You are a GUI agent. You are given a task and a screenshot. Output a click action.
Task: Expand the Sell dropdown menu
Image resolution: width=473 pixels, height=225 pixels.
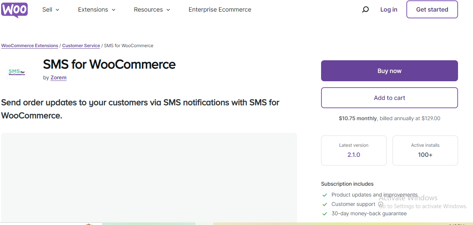coord(51,10)
